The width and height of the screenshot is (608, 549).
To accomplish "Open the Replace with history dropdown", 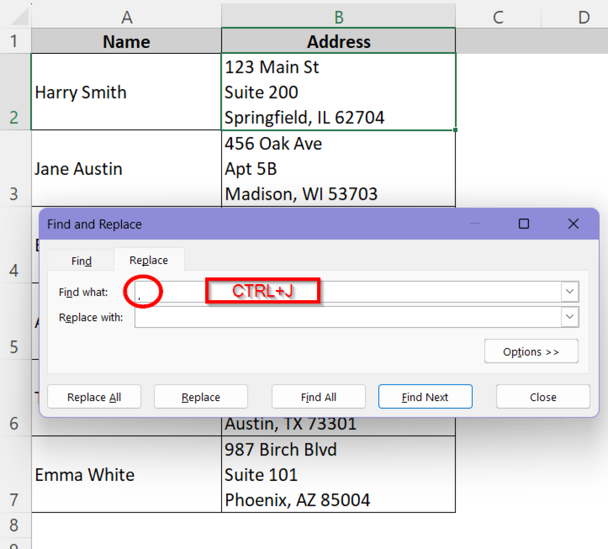I will (570, 317).
